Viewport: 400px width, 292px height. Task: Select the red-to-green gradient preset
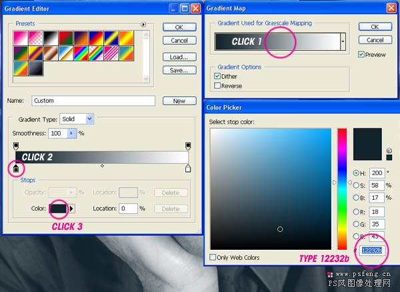click(66, 38)
